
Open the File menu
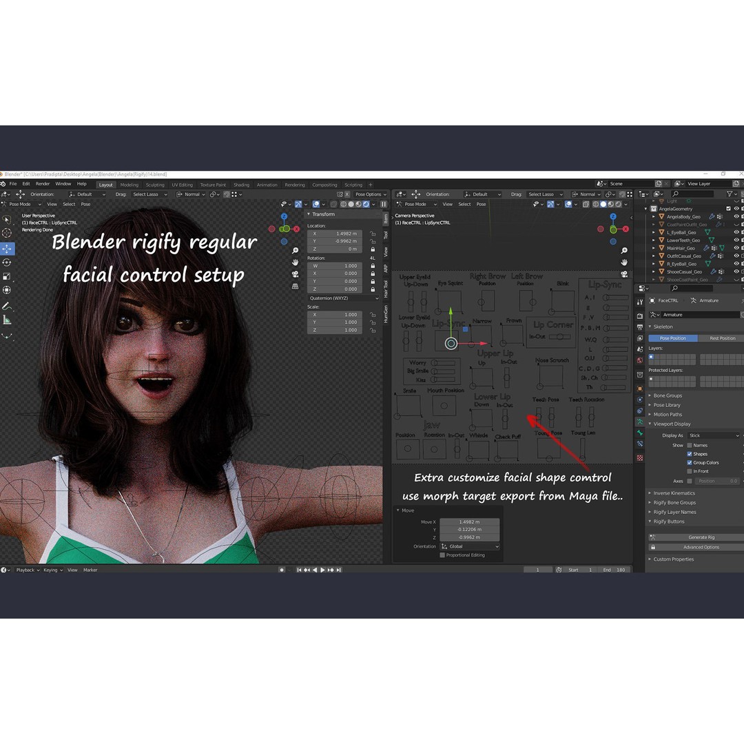pyautogui.click(x=13, y=184)
